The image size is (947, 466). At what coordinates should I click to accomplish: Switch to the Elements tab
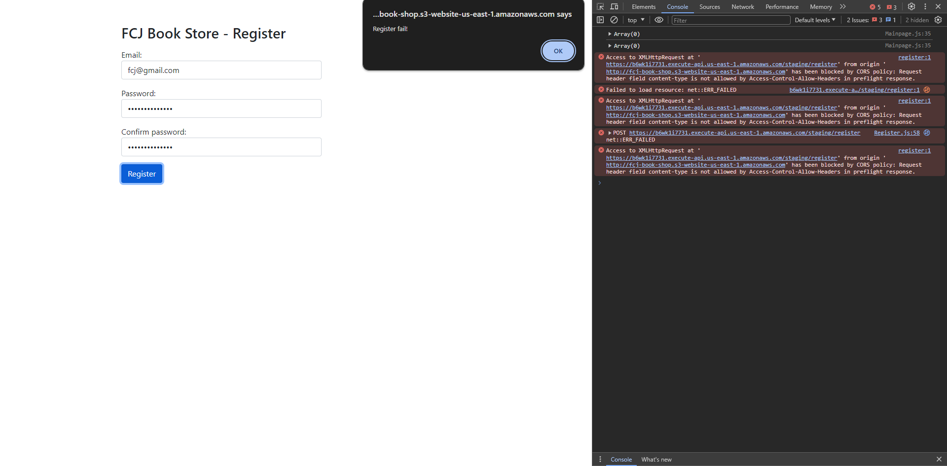[644, 7]
